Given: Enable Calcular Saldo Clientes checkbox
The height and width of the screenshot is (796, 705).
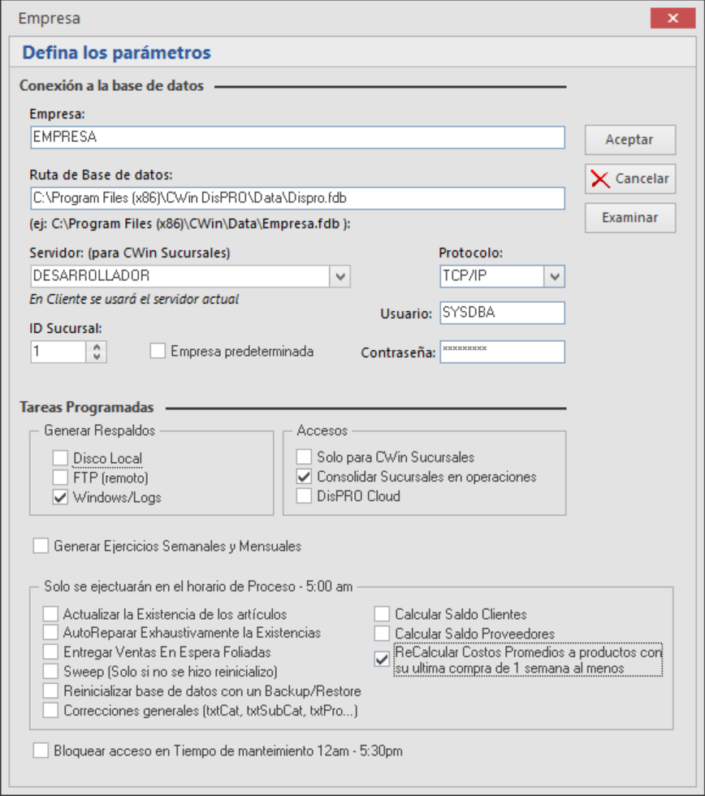Looking at the screenshot, I should (x=382, y=614).
